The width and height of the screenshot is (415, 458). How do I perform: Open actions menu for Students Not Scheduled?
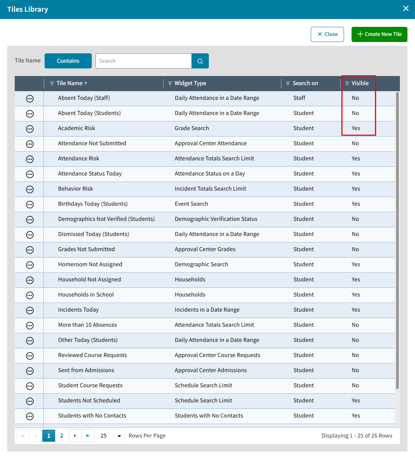[30, 401]
